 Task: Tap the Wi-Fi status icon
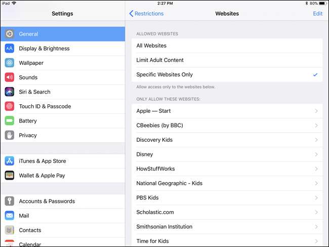(x=14, y=3)
